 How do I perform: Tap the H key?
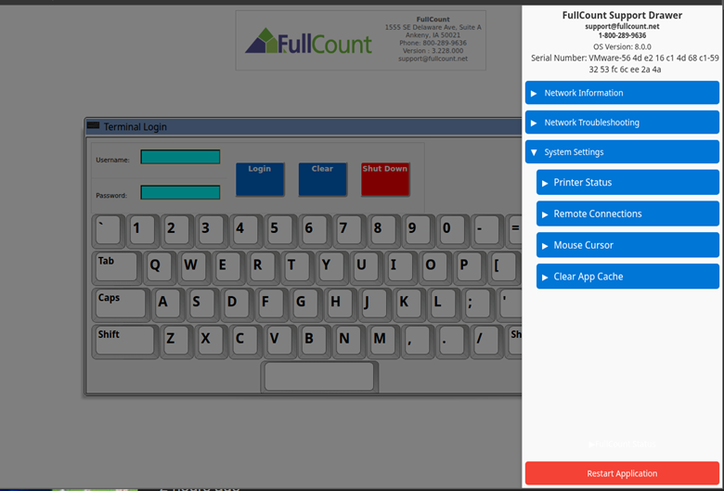pos(341,304)
